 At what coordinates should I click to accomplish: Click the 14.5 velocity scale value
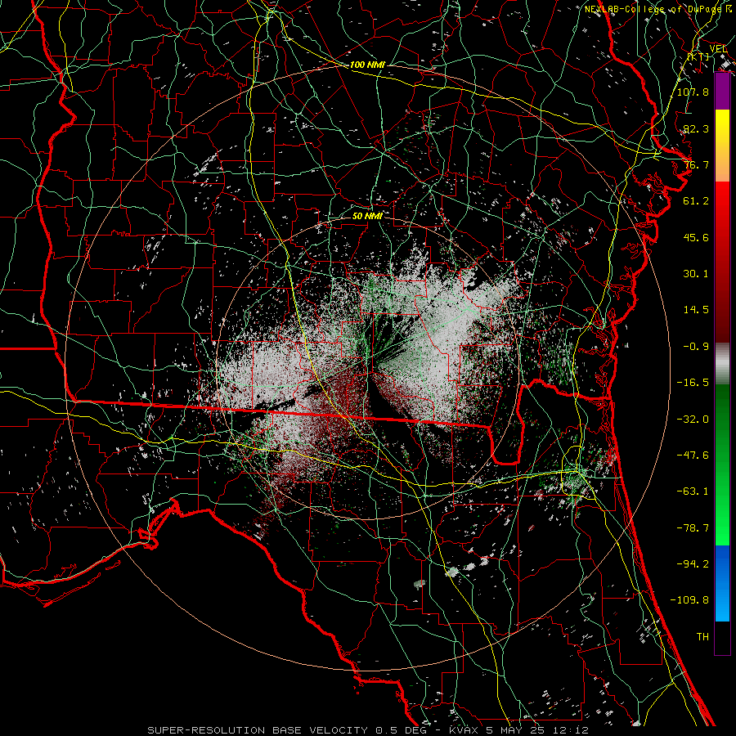[696, 310]
